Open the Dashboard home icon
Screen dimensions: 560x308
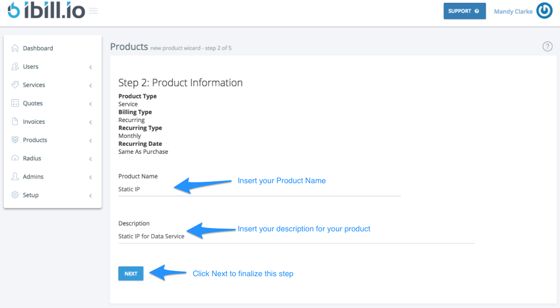(x=15, y=48)
